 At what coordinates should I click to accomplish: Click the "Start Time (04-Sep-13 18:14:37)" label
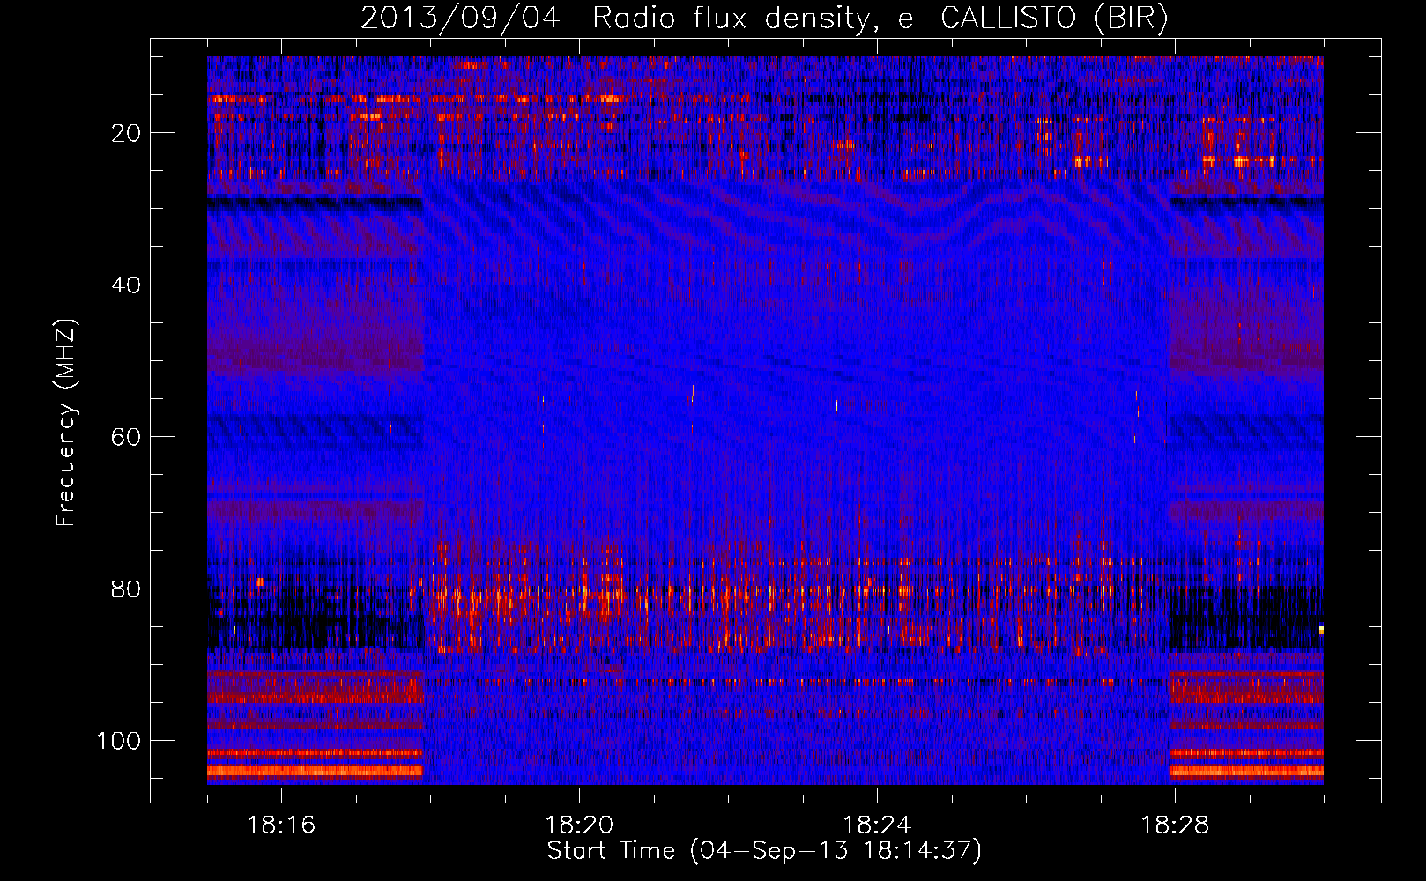click(764, 851)
